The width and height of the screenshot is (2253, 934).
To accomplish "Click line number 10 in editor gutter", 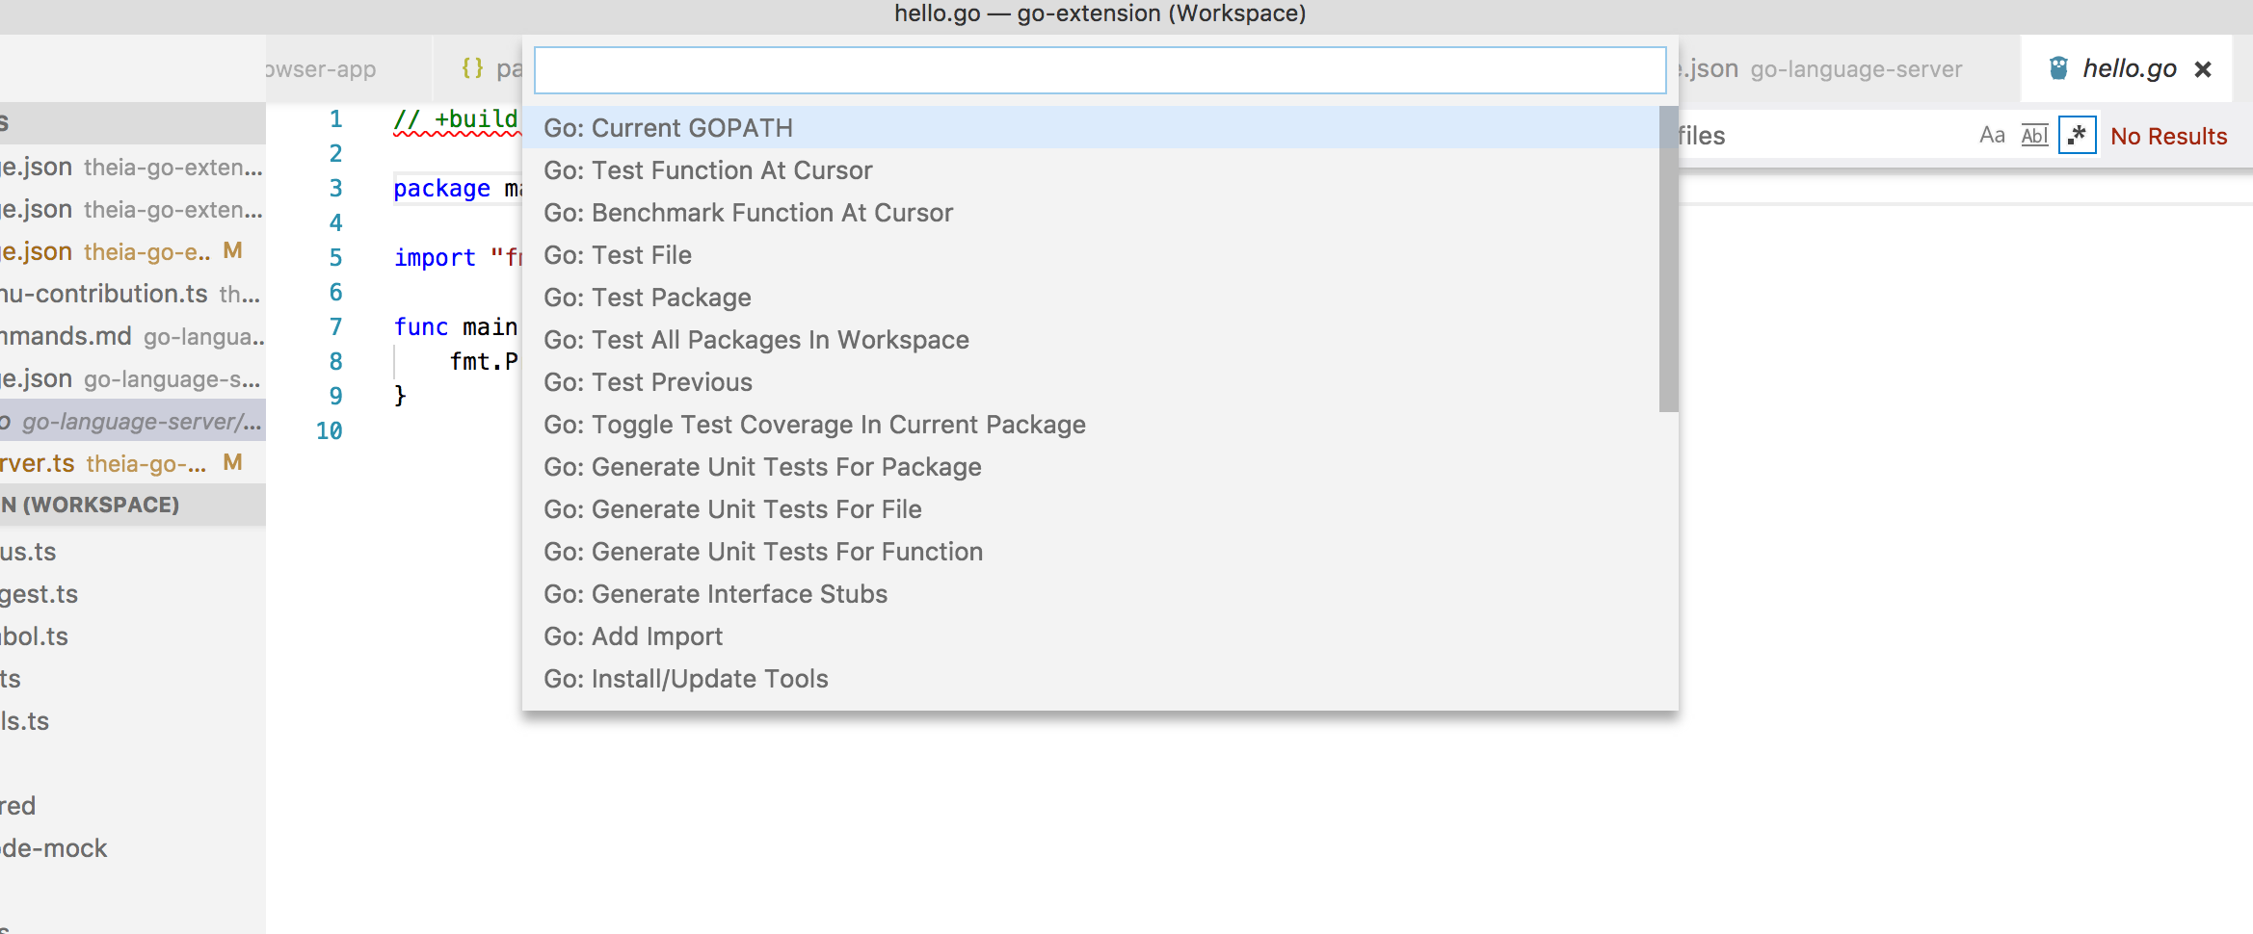I will tap(329, 430).
